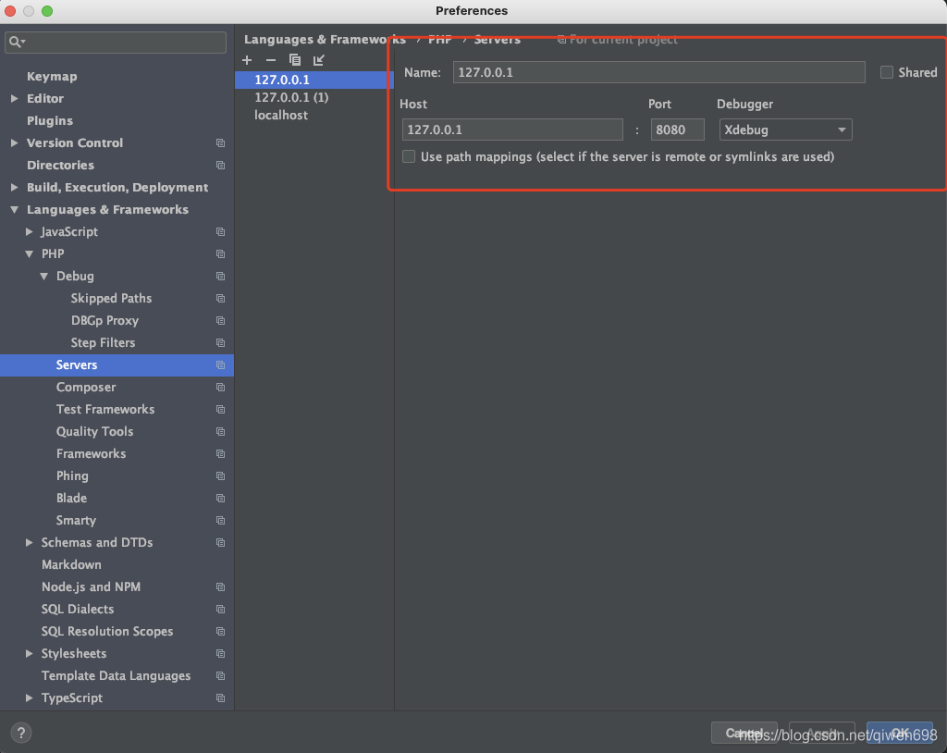
Task: Check Use path mappings option
Action: [408, 156]
